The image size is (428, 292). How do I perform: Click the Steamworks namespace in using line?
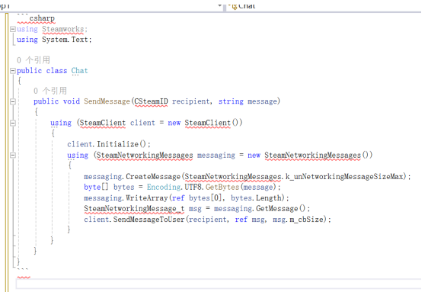(x=62, y=29)
